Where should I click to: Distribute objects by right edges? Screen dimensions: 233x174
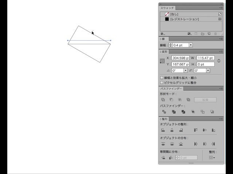[x=213, y=144]
